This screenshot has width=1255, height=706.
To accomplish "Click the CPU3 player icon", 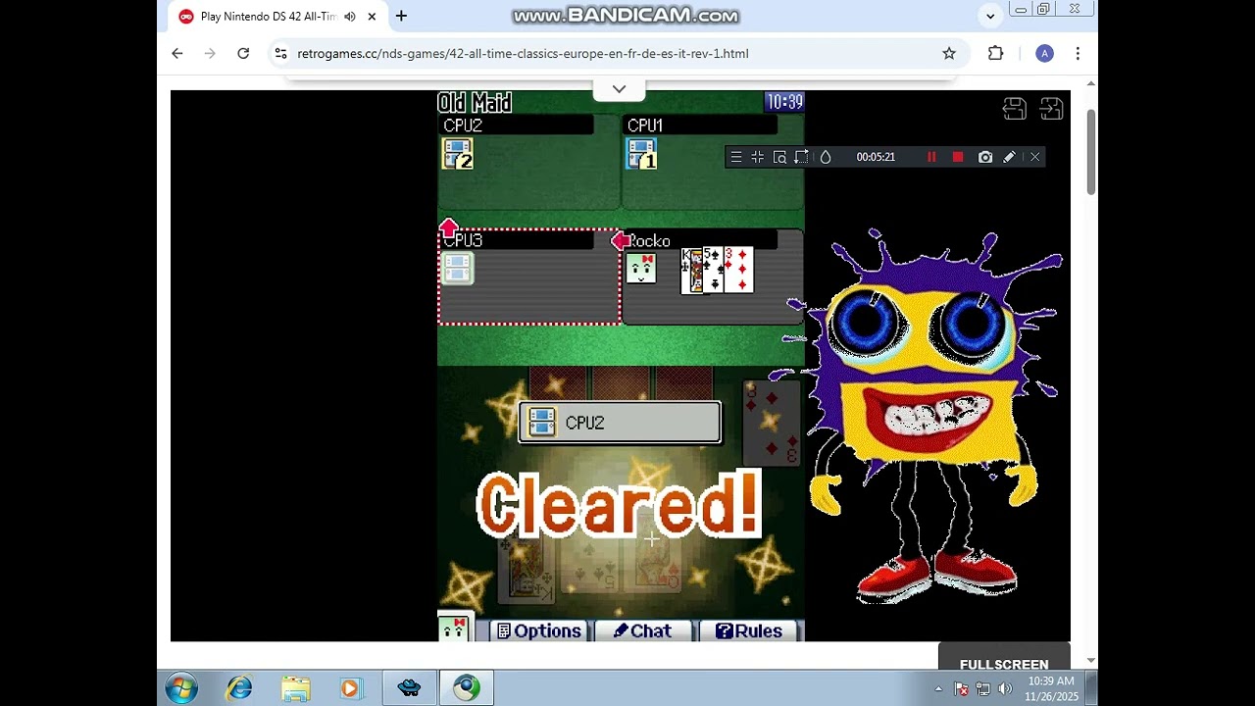I will point(458,269).
